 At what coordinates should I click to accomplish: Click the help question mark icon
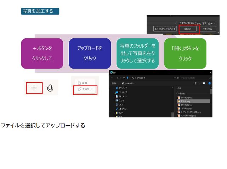[209, 83]
